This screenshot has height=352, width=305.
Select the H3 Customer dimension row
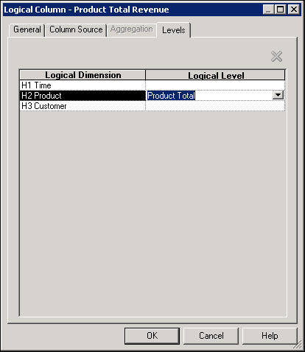83,106
